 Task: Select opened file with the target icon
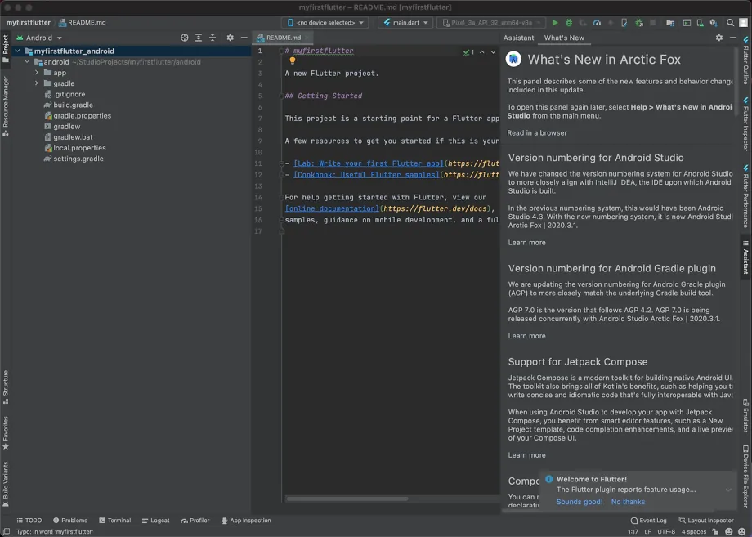pos(184,38)
